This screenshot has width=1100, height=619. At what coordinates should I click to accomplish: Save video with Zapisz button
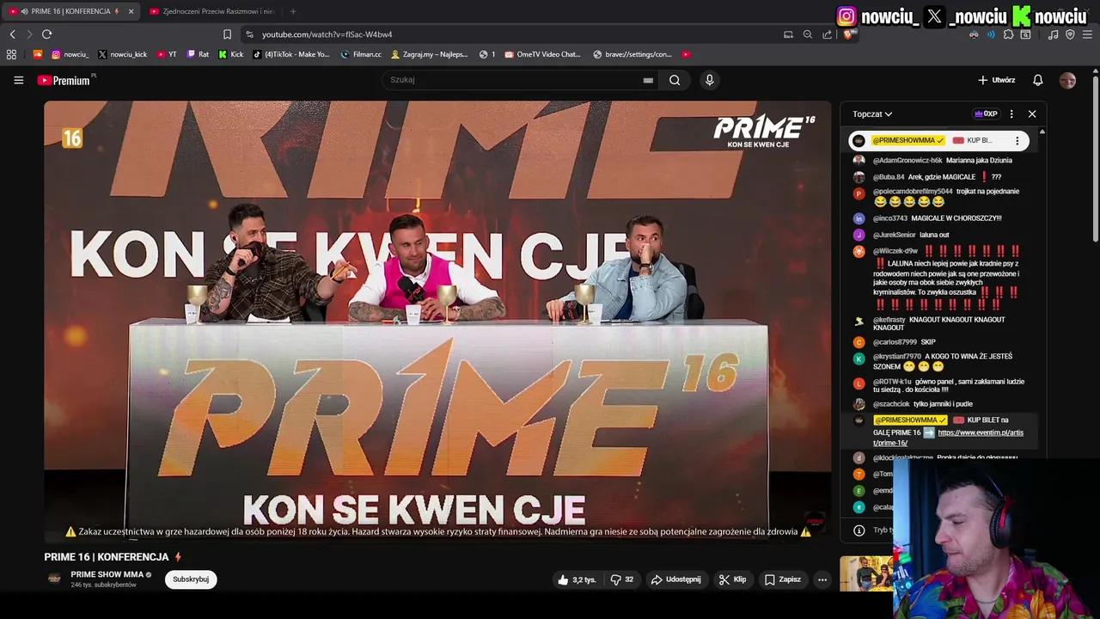tap(783, 579)
